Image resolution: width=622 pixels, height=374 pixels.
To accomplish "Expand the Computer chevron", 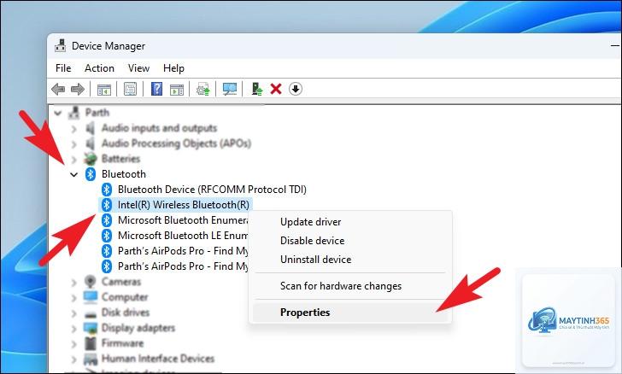I will [x=73, y=298].
